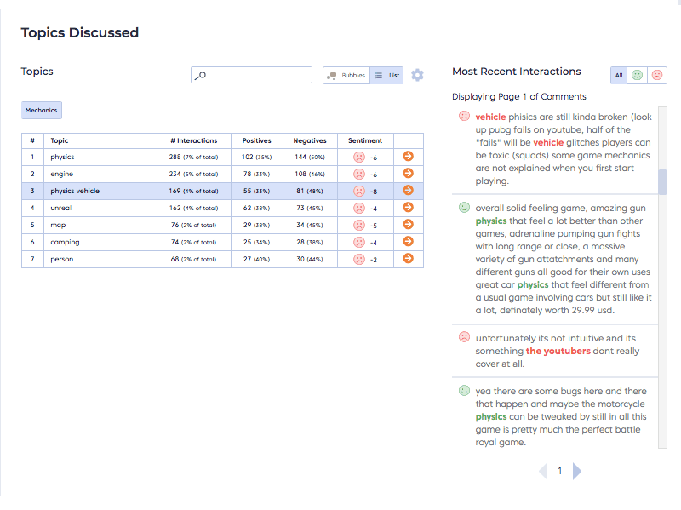The height and width of the screenshot is (510, 681).
Task: Go to previous comments page arrow
Action: (x=543, y=471)
